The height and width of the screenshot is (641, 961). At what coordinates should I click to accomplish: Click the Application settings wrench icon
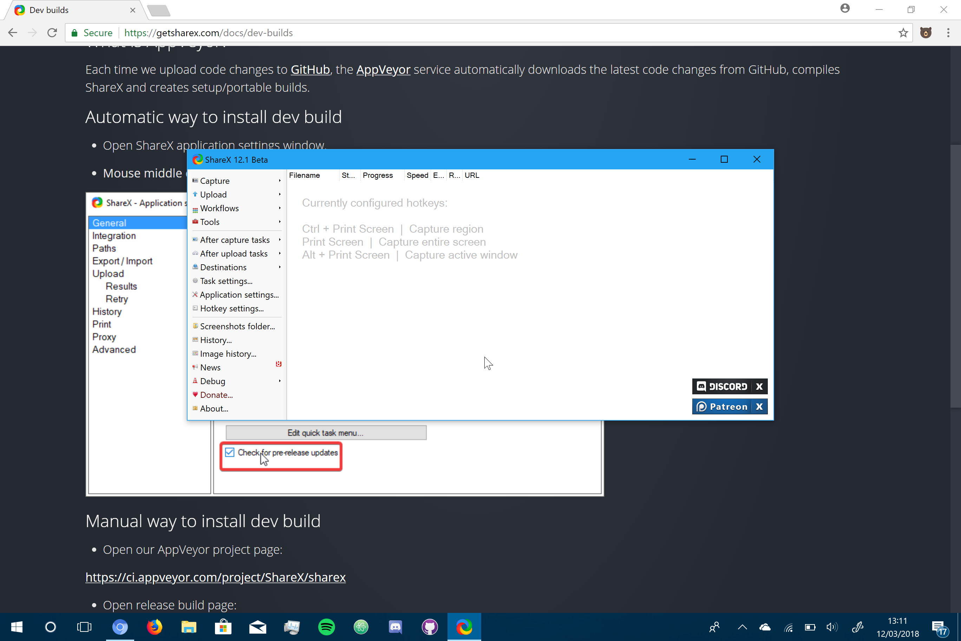point(195,294)
